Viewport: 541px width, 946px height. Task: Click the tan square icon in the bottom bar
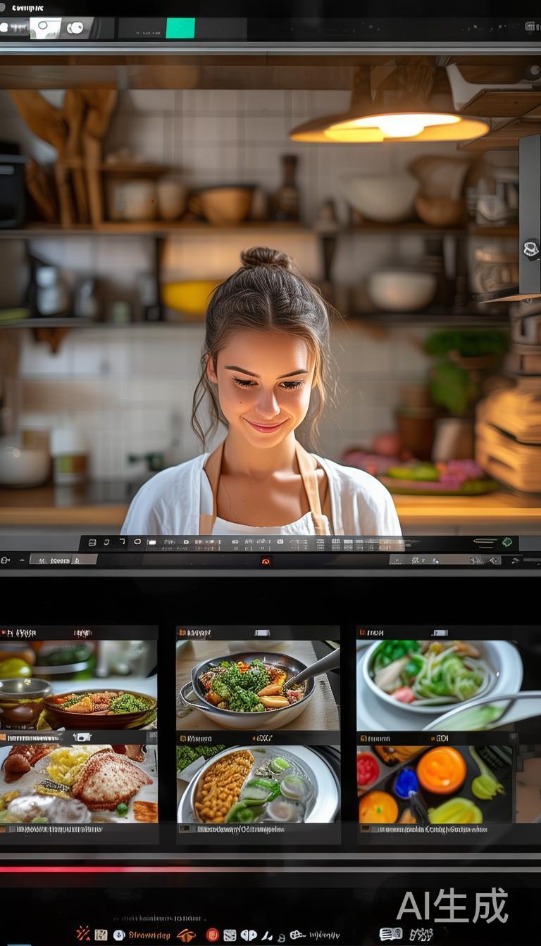[x=101, y=935]
